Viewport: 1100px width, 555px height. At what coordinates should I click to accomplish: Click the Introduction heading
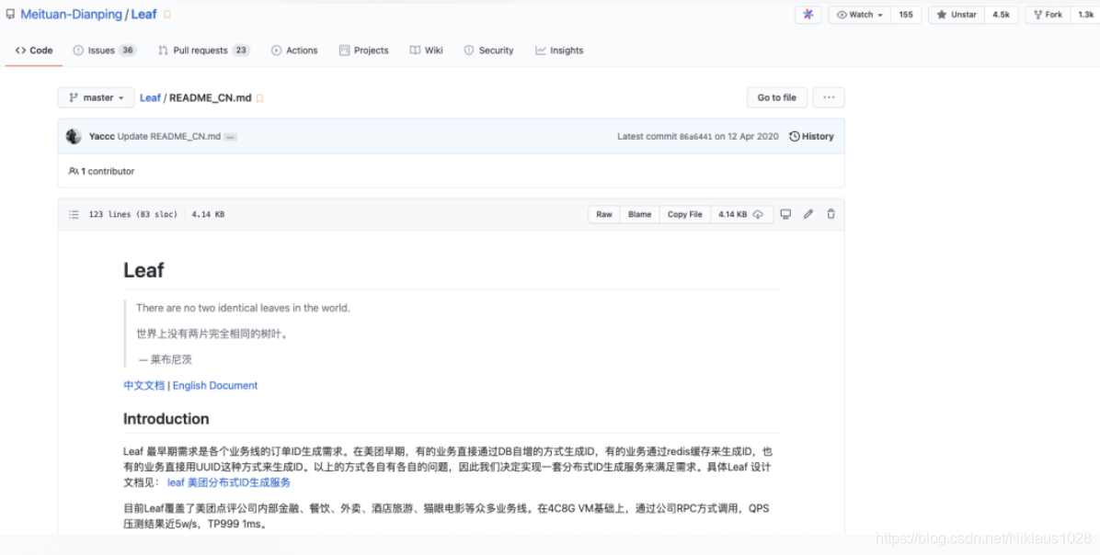click(x=166, y=419)
